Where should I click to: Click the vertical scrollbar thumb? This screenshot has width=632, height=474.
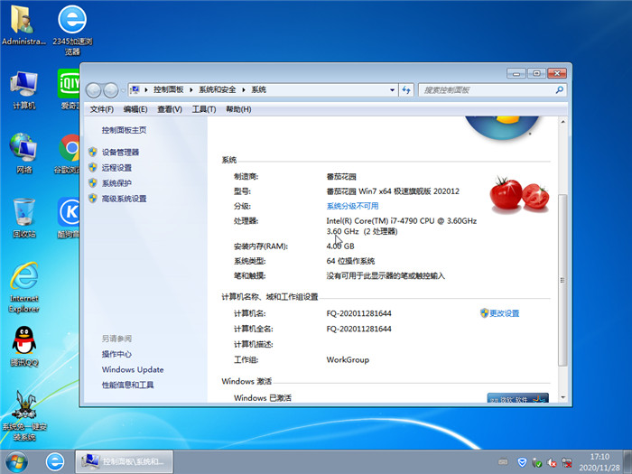pos(562,280)
